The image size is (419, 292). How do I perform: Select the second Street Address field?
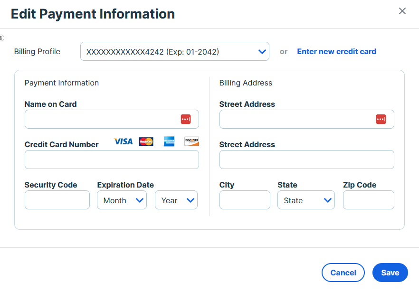(x=306, y=160)
